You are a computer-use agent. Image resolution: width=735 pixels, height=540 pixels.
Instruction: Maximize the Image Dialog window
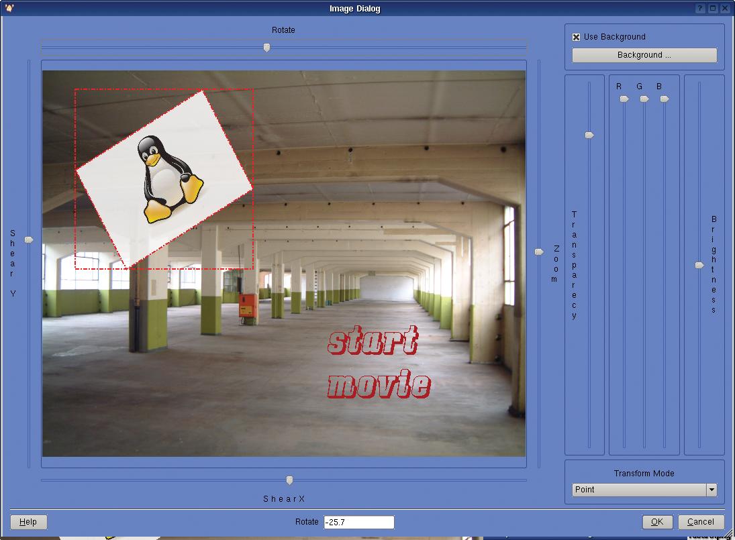tap(712, 9)
